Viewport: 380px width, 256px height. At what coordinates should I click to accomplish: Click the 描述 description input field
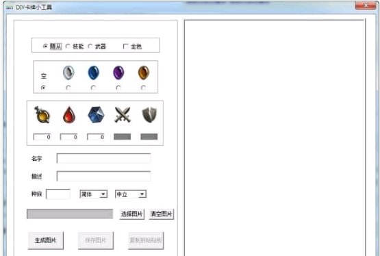103,176
